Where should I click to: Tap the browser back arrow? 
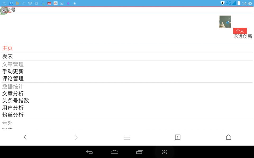click(25, 137)
